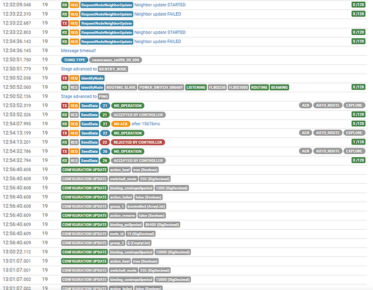The width and height of the screenshot is (373, 290).
Task: Select the binding_pollperiod badge
Action: click(126, 224)
